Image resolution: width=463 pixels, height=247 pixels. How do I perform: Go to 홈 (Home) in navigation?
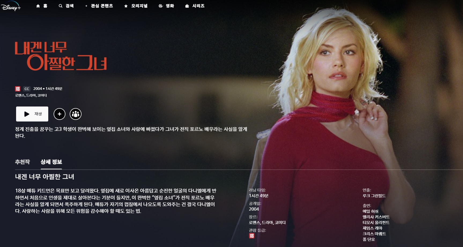42,6
